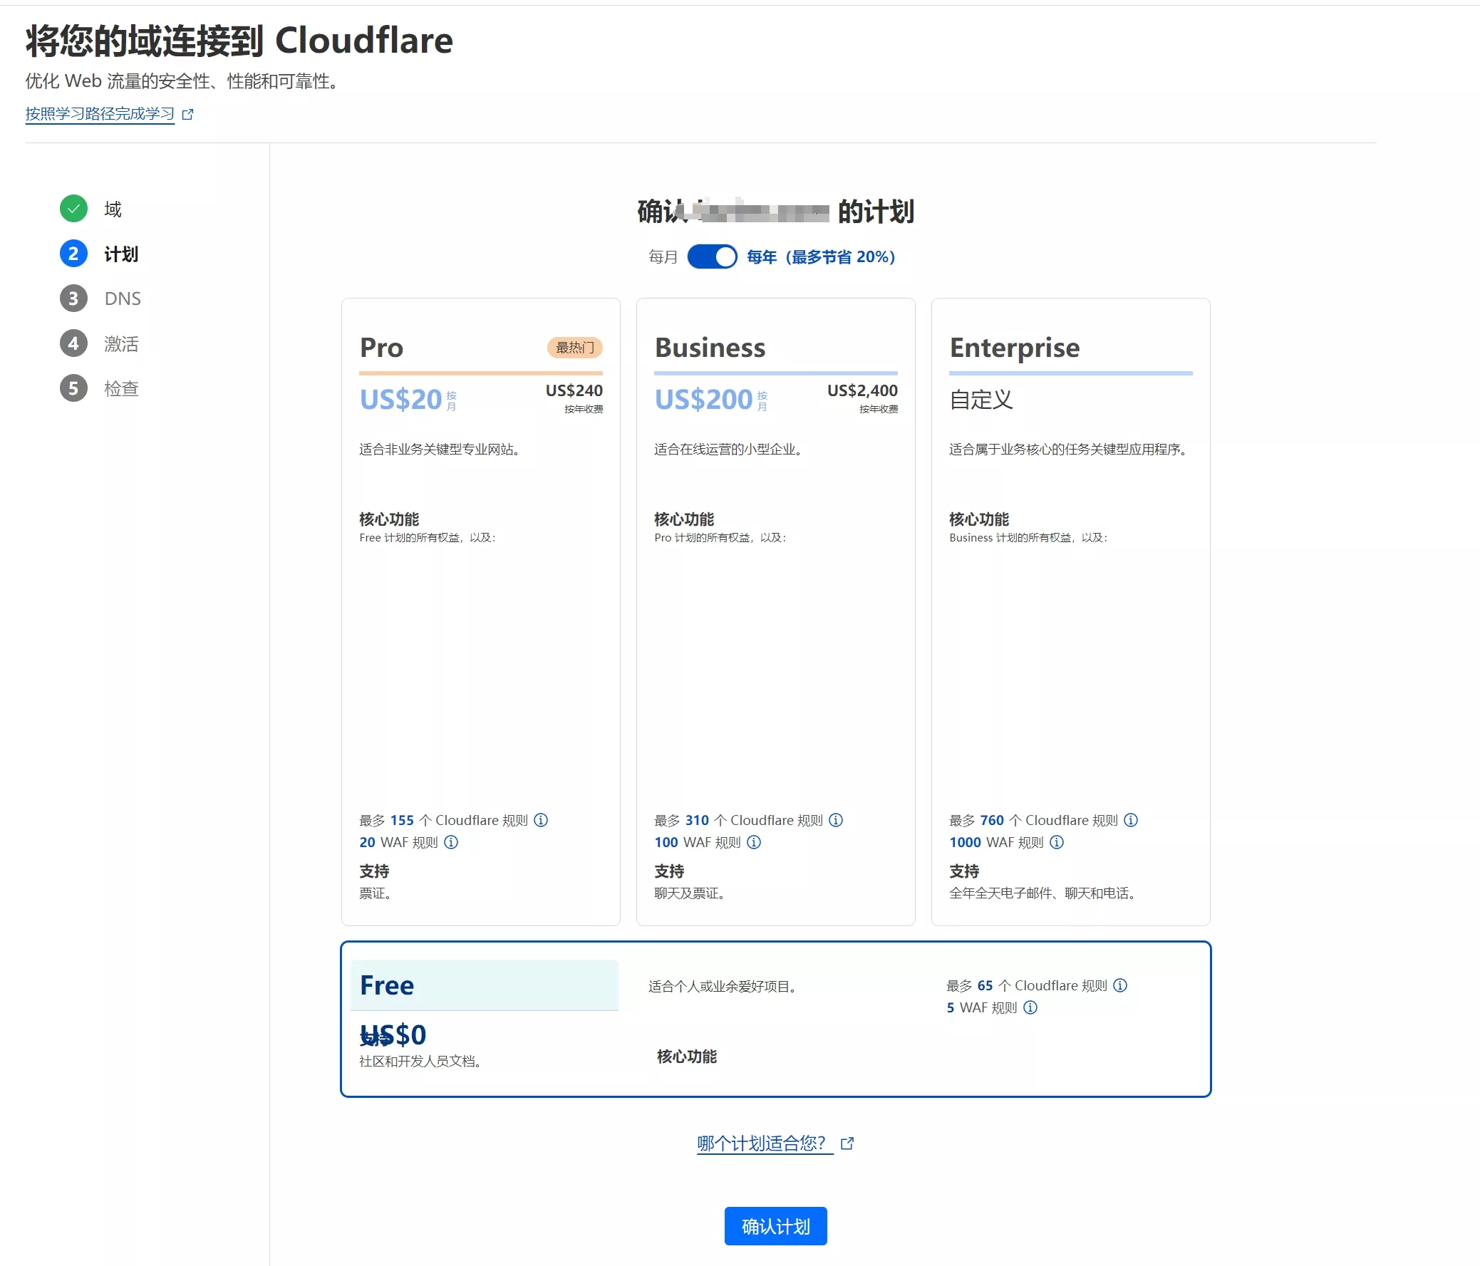This screenshot has width=1480, height=1266.
Task: Open info for Free plan's 65 Cloudflare rules
Action: click(1120, 985)
